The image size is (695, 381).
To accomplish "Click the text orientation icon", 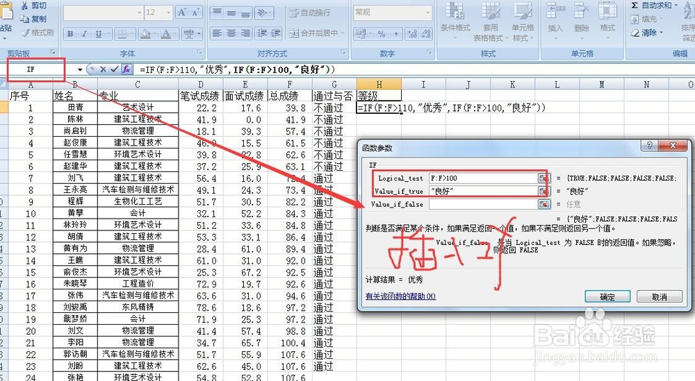I will tap(262, 12).
